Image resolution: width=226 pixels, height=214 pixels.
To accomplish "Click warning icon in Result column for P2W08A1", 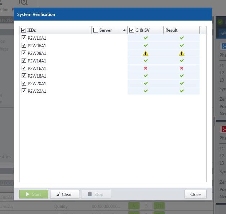I will pyautogui.click(x=182, y=53).
